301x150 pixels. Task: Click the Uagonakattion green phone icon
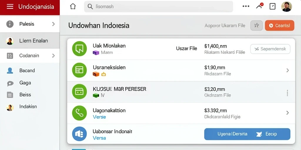[79, 113]
